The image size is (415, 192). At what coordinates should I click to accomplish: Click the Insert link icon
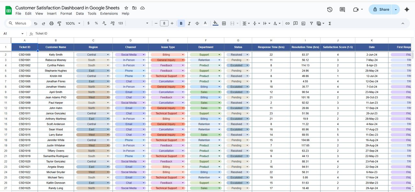[288, 23]
